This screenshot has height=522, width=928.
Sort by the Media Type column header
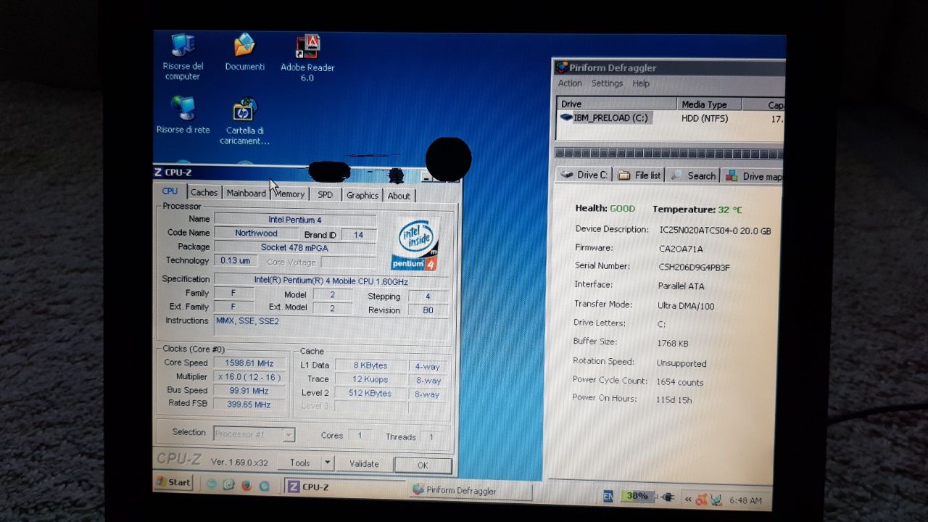click(709, 104)
